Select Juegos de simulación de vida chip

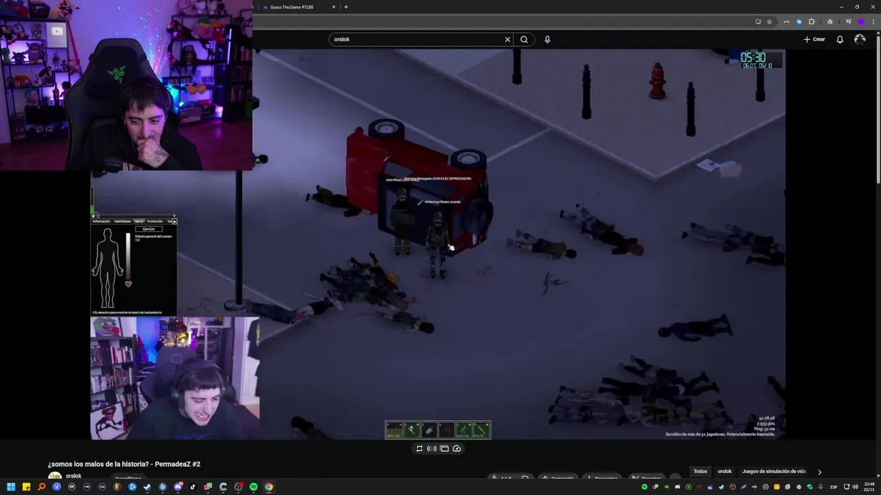pyautogui.click(x=774, y=472)
